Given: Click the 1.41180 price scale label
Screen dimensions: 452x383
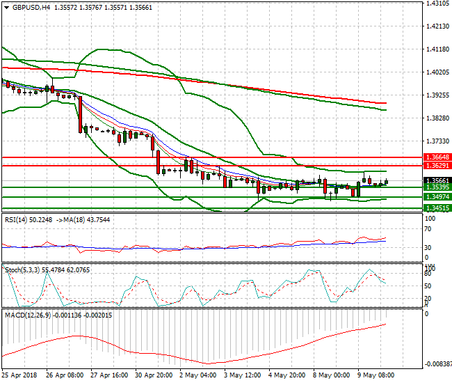Looking at the screenshot, I should (x=437, y=49).
